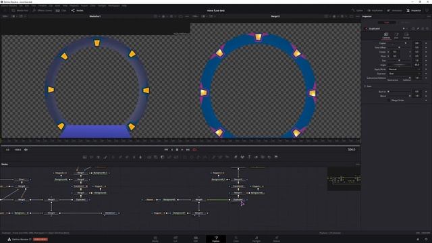This screenshot has height=243, width=432.
Task: Open the File menu
Action: (x=21, y=5)
